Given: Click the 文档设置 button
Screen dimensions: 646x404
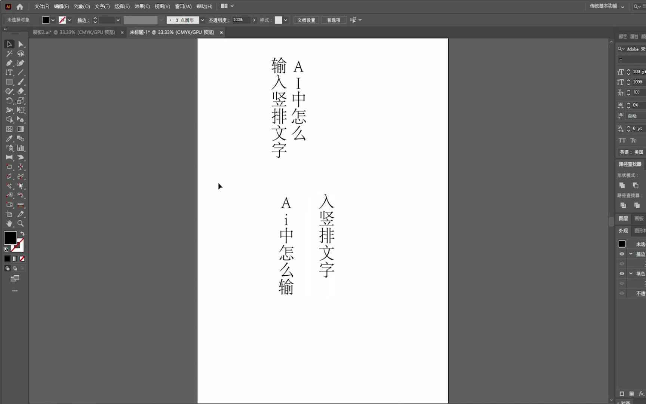Looking at the screenshot, I should (x=306, y=20).
